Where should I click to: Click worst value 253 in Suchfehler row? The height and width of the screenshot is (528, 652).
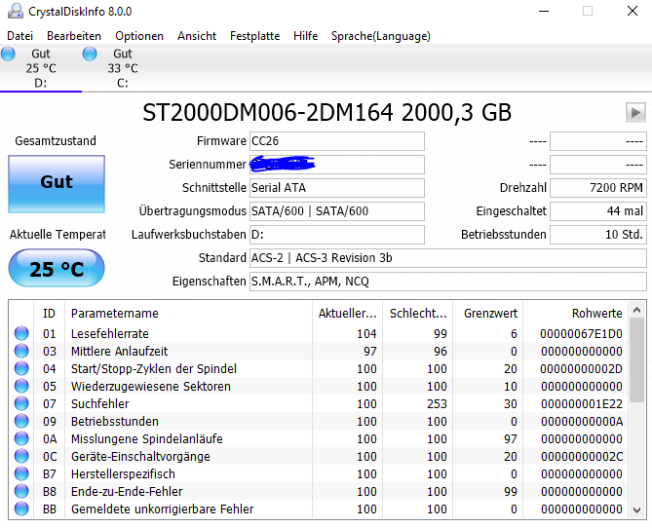(437, 403)
